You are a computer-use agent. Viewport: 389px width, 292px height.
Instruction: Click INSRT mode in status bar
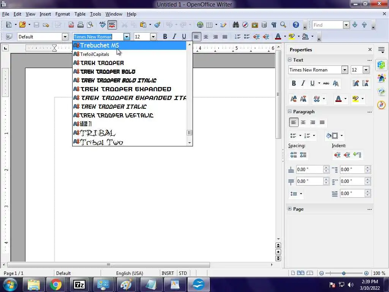click(168, 273)
